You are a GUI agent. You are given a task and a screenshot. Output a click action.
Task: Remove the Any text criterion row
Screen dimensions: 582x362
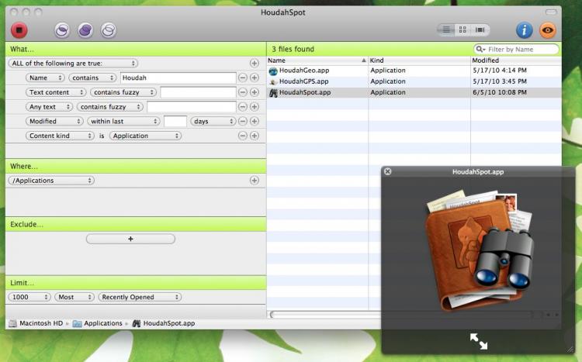point(243,106)
